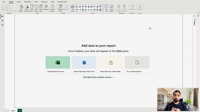Click the Copy button
This screenshot has width=200, height=112.
[x=9, y=8]
